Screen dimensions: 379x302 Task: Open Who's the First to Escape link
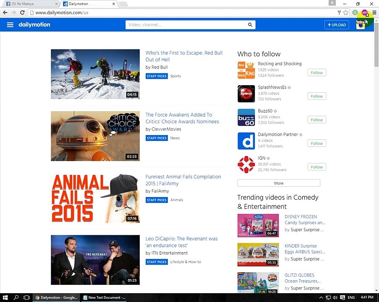pos(184,56)
